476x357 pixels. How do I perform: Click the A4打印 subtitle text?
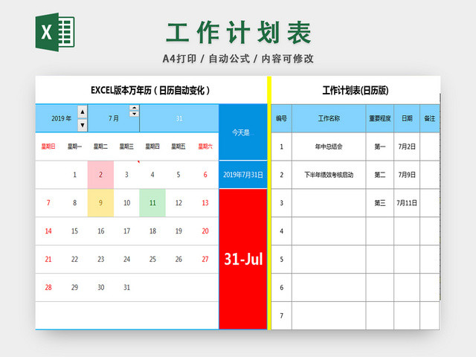[180, 59]
